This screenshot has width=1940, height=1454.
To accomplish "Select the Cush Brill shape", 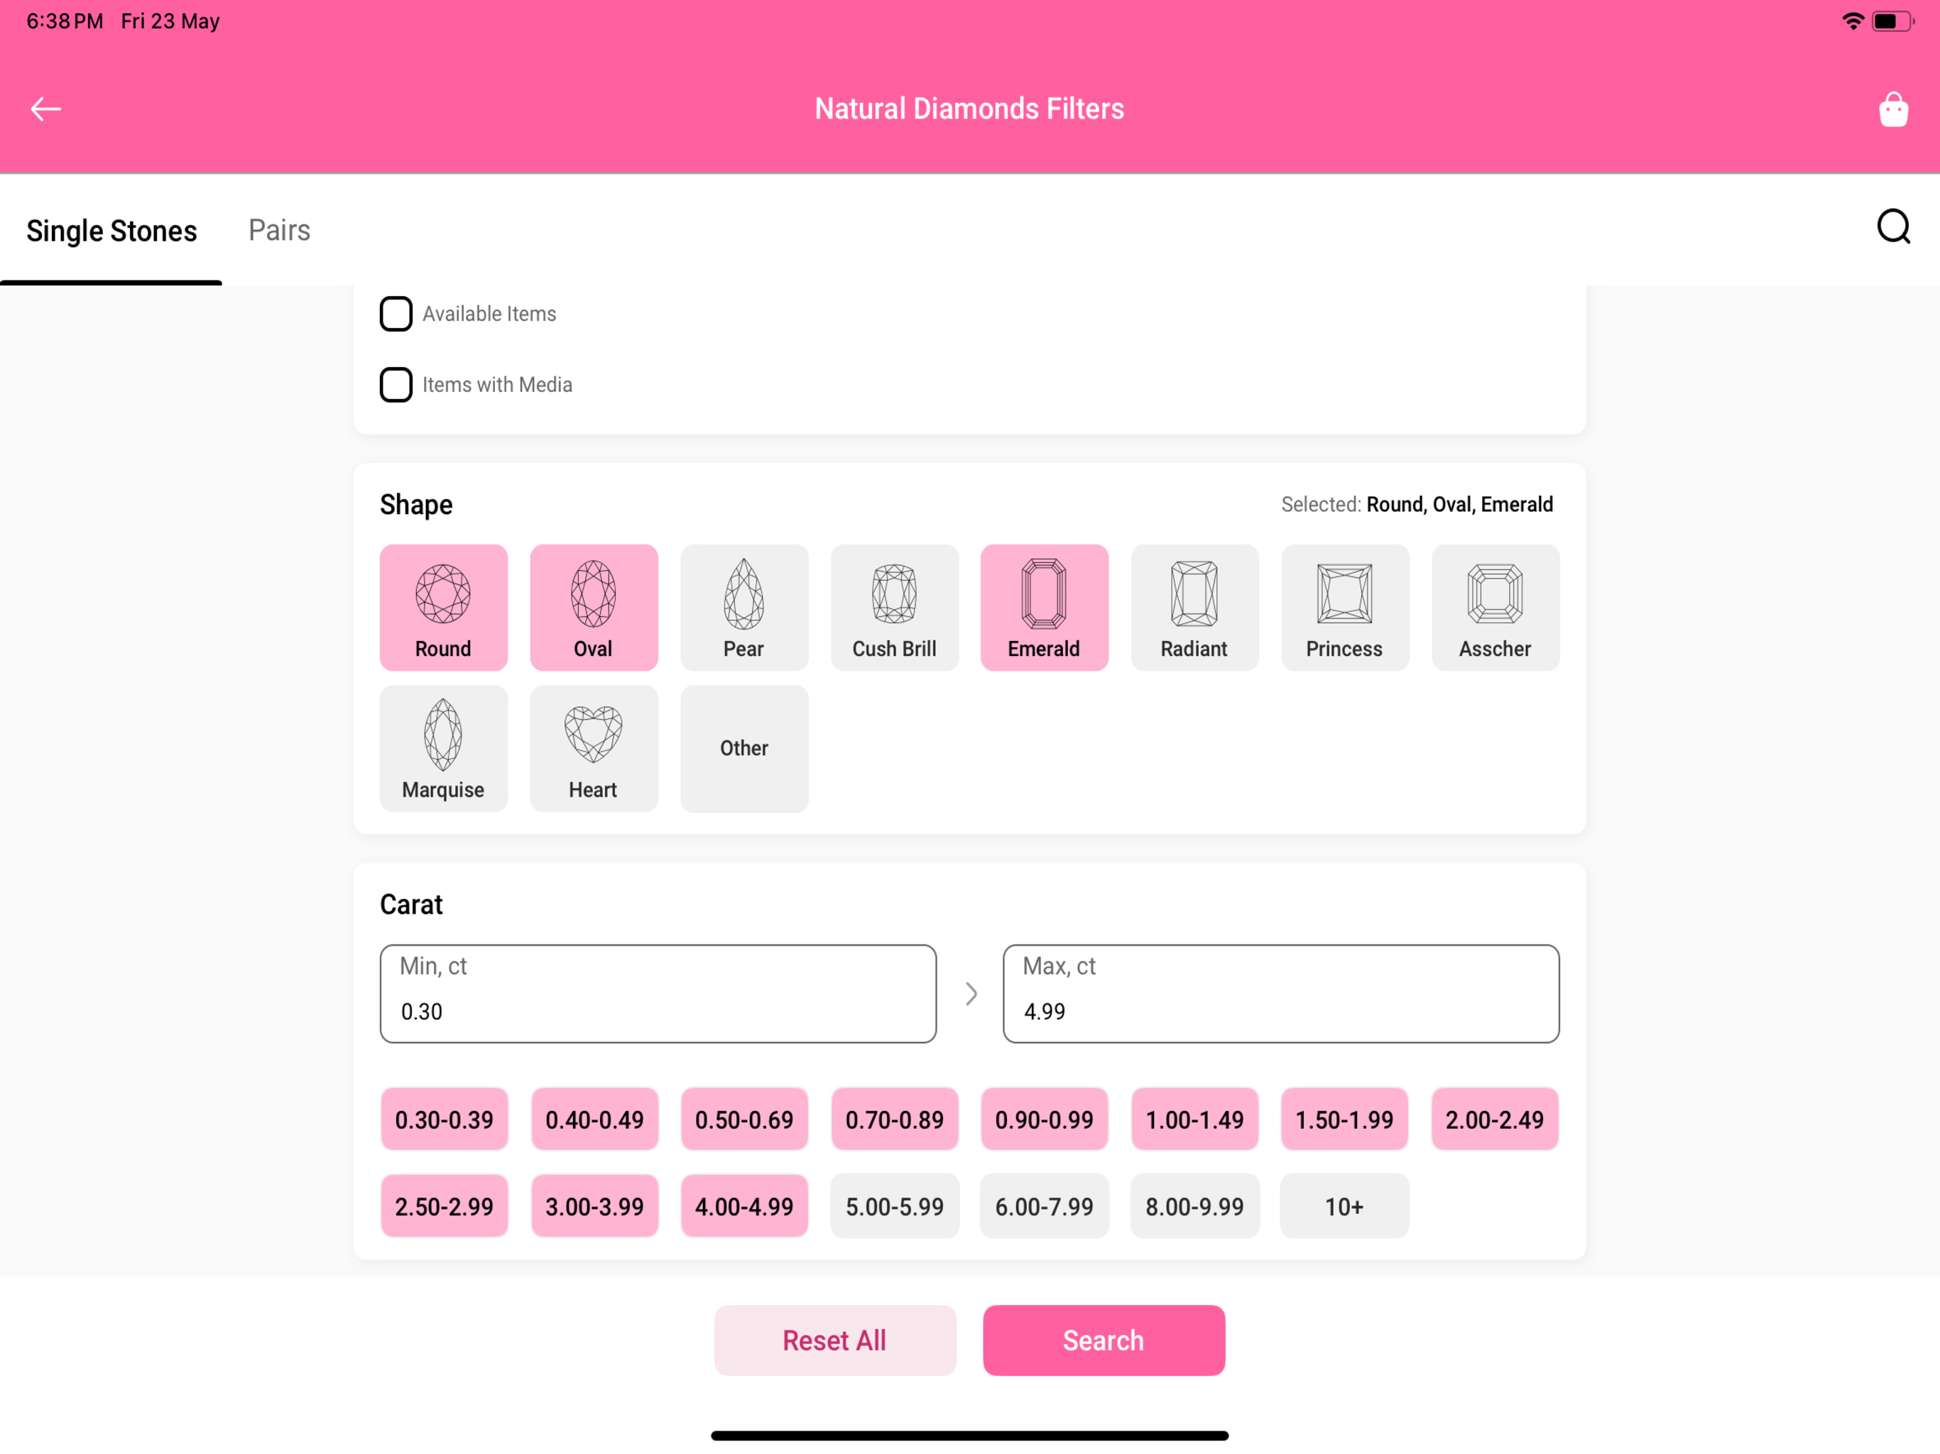I will (x=895, y=607).
